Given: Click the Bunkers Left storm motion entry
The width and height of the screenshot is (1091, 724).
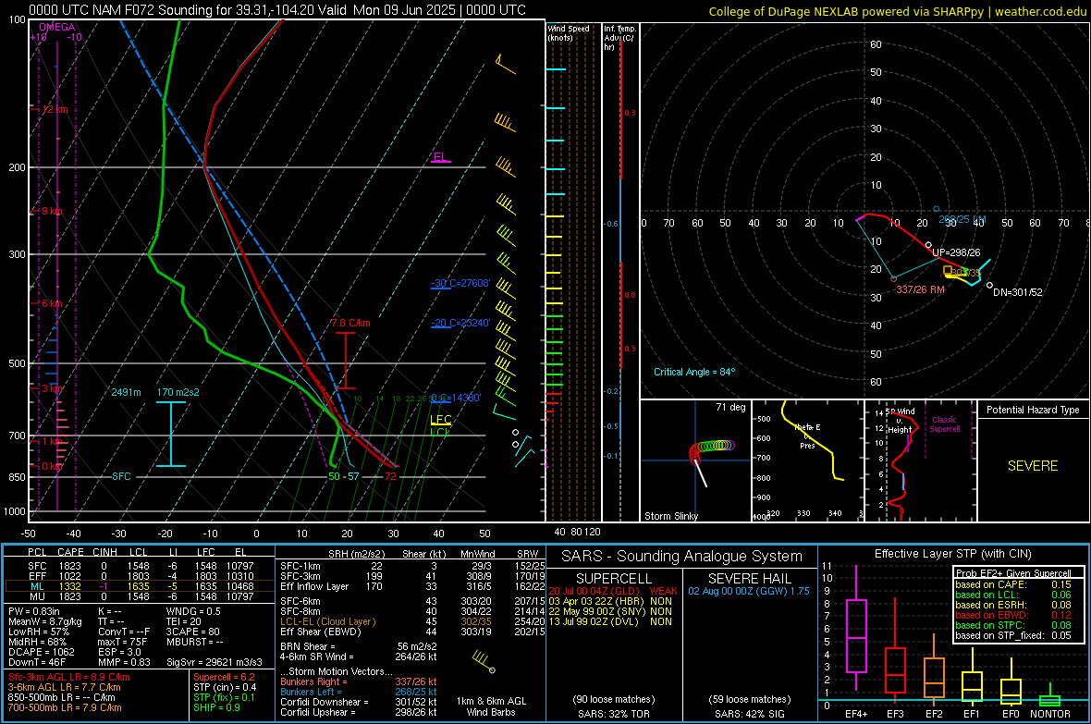Looking at the screenshot, I should tap(359, 692).
